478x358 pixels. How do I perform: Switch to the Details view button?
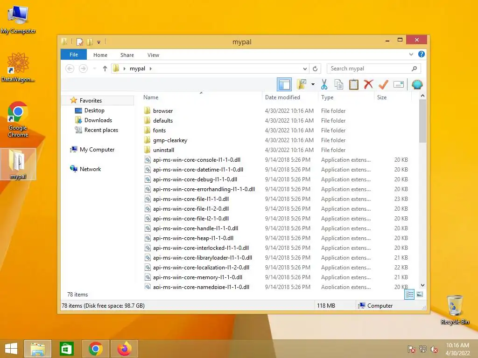click(x=409, y=294)
